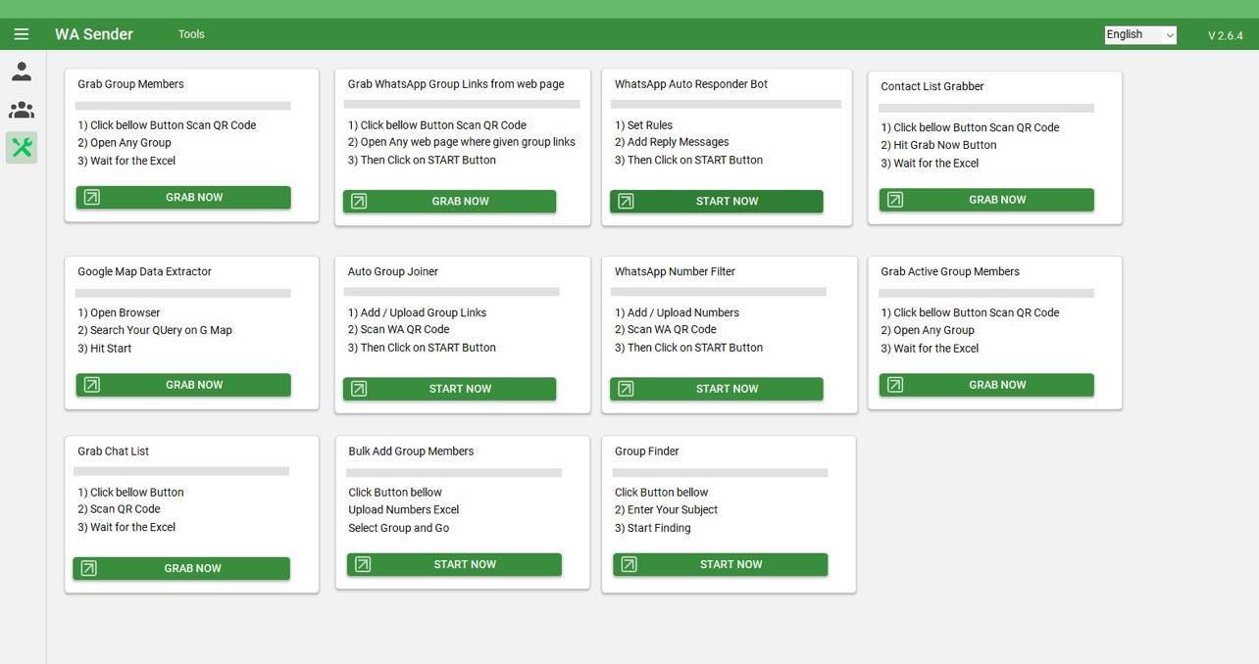Screen dimensions: 1259x664
Task: Click START NOW under Bulk Add Group Members
Action: pyautogui.click(x=454, y=564)
